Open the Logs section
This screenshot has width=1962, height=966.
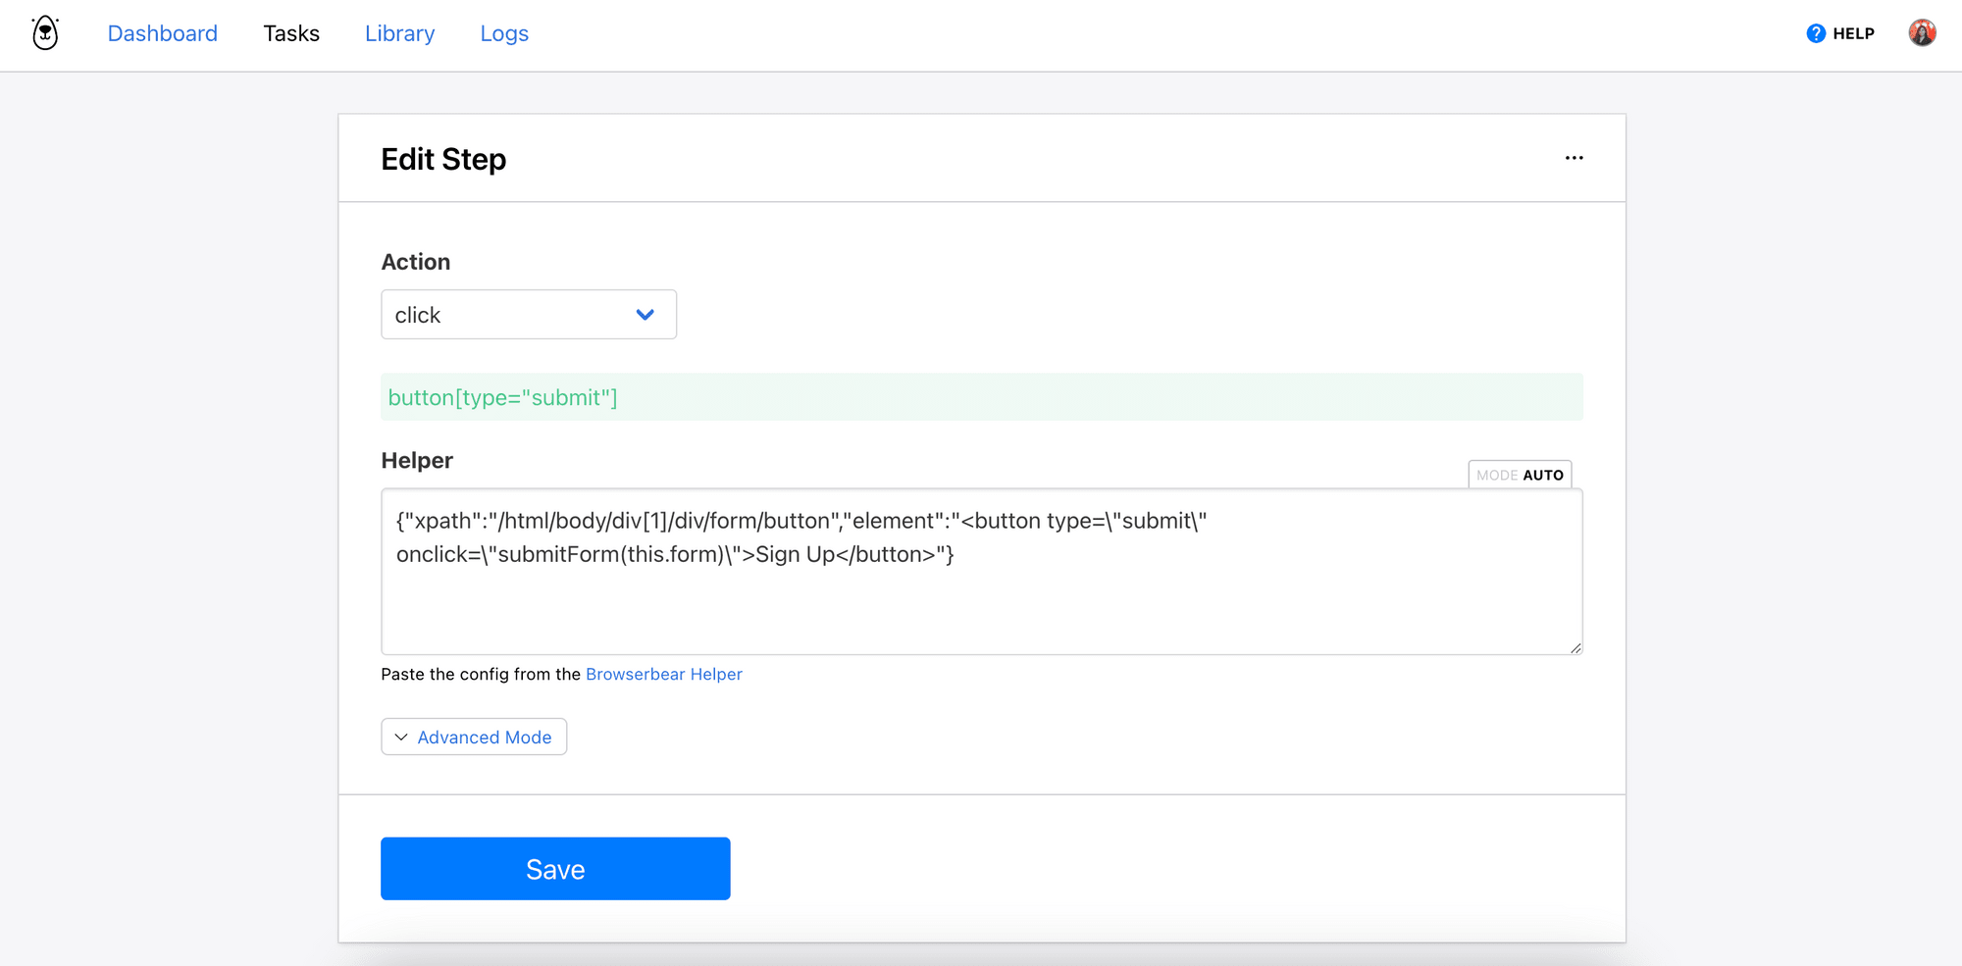pos(504,32)
